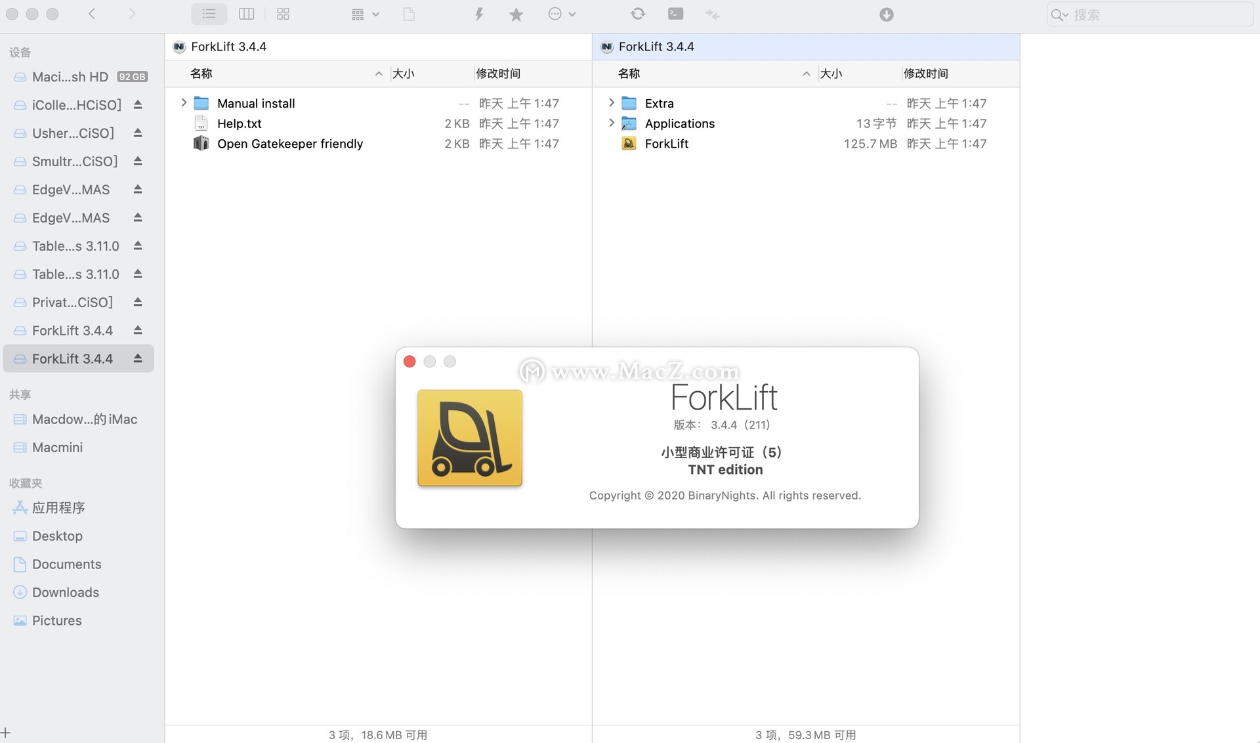Expand the Manual install folder

pyautogui.click(x=184, y=103)
